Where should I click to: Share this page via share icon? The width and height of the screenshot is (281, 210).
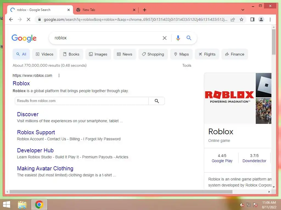(x=233, y=19)
